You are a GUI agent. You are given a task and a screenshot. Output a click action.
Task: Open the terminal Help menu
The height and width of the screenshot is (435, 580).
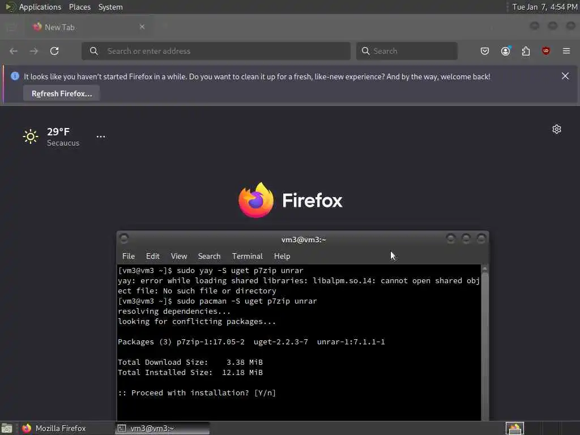click(x=282, y=256)
